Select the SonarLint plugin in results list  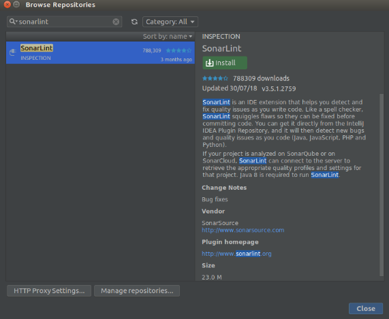(100, 53)
